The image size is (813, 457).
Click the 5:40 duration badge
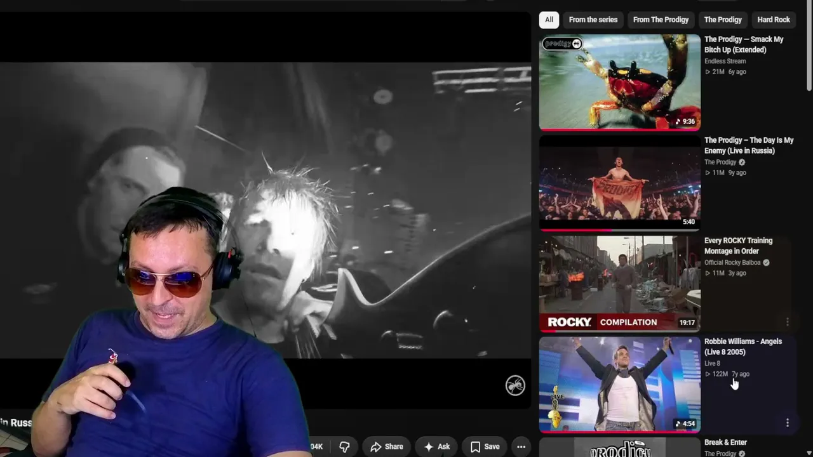689,222
